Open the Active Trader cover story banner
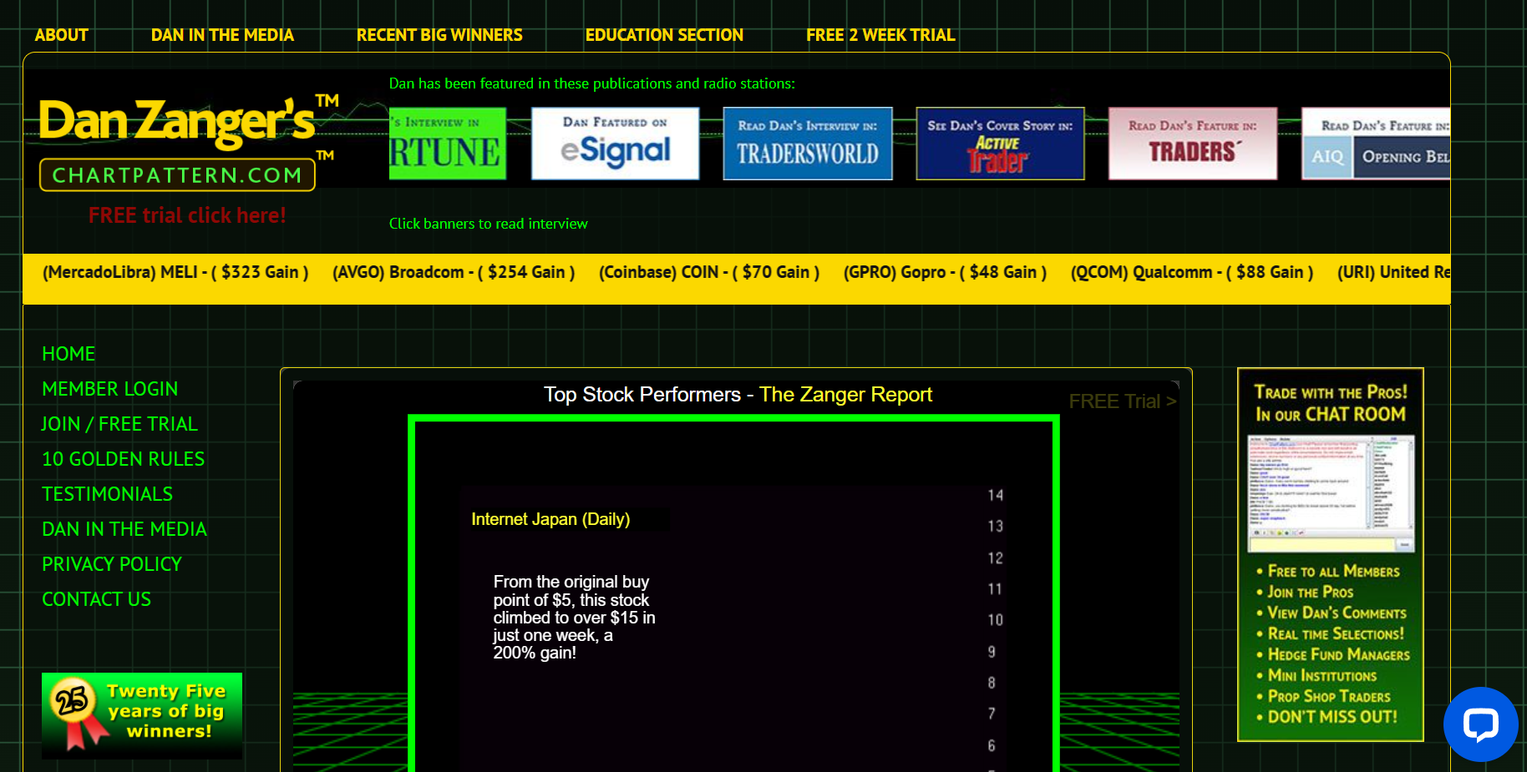 (x=1000, y=144)
